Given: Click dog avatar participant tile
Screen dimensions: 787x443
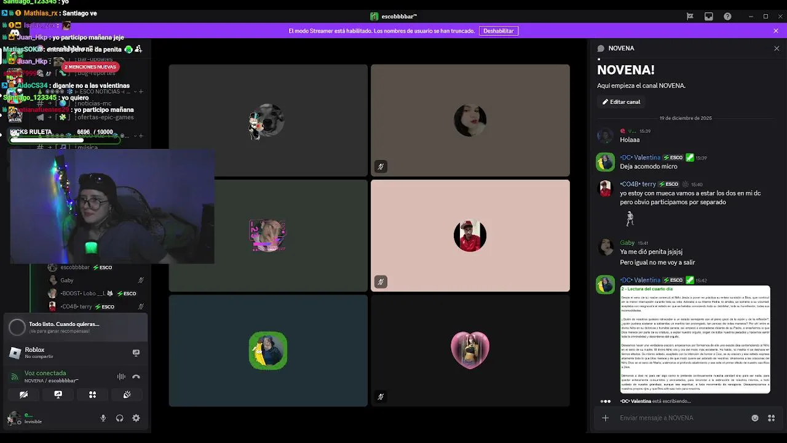Looking at the screenshot, I should click(268, 121).
